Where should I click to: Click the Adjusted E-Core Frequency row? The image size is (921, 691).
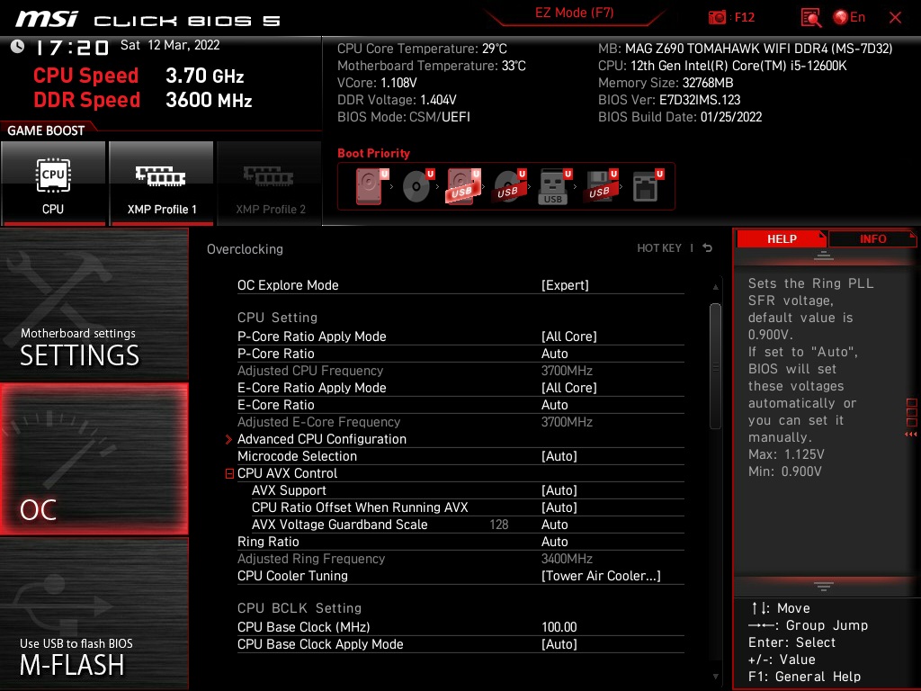[460, 422]
